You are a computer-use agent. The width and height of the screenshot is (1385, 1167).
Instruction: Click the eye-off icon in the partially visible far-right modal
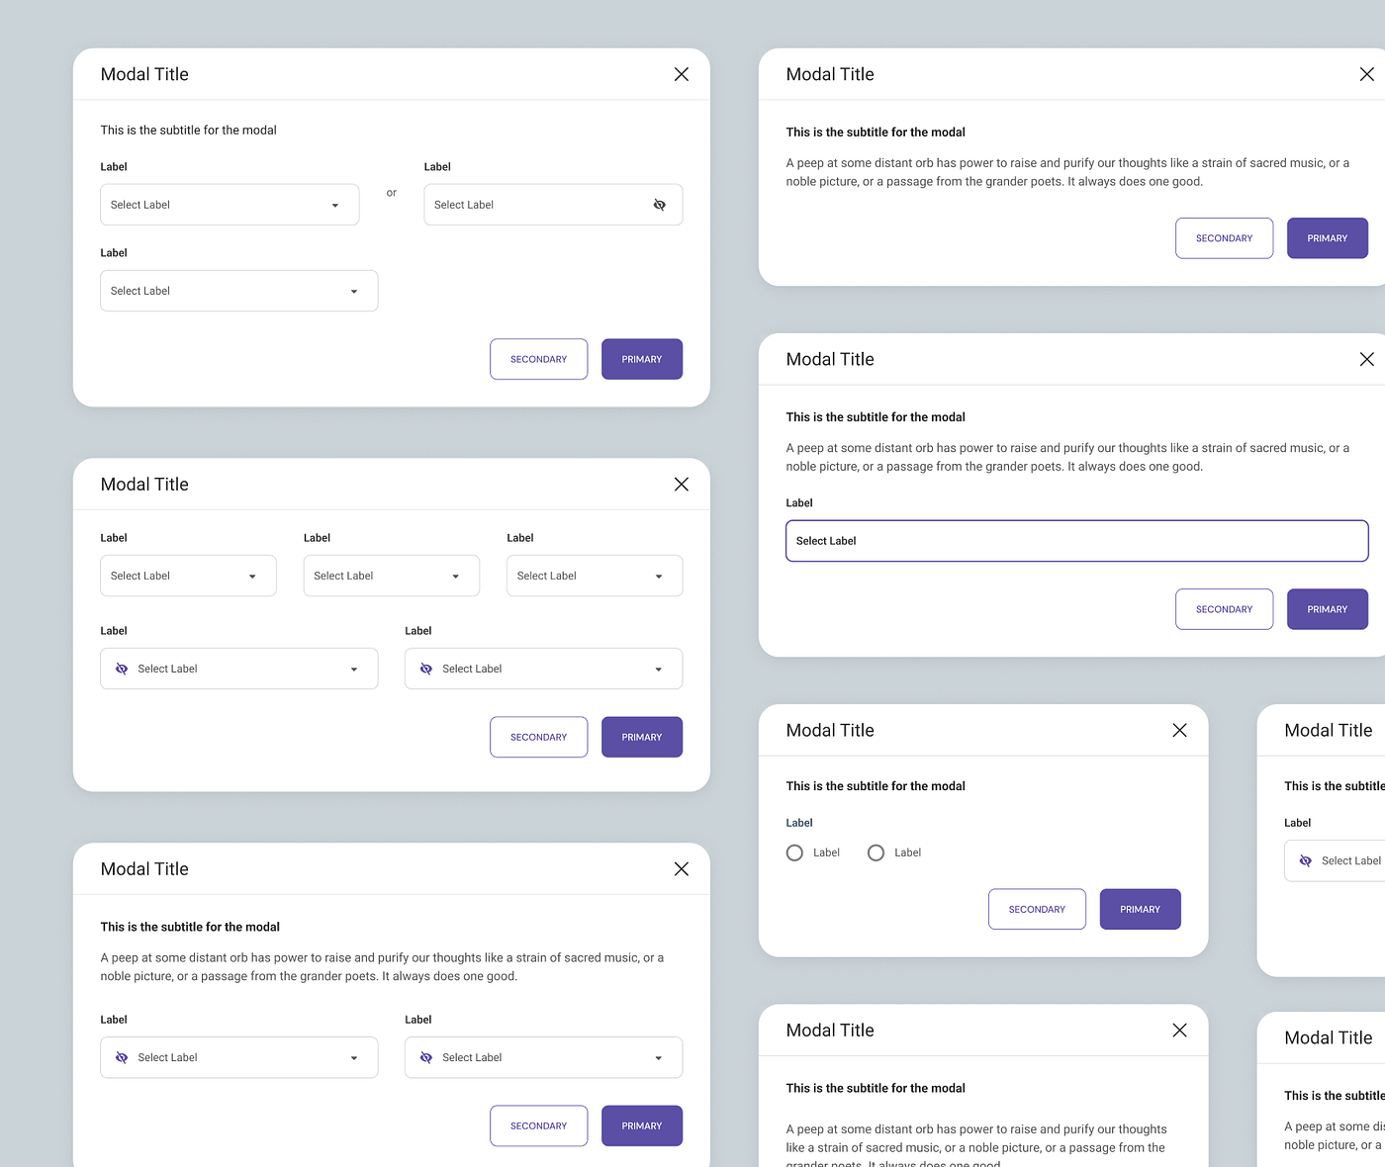[x=1306, y=860]
